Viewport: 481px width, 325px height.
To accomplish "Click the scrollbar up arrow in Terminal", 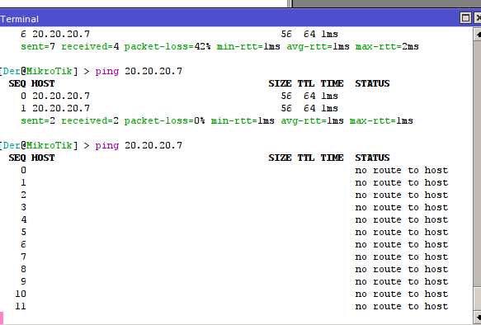I will click(x=478, y=34).
